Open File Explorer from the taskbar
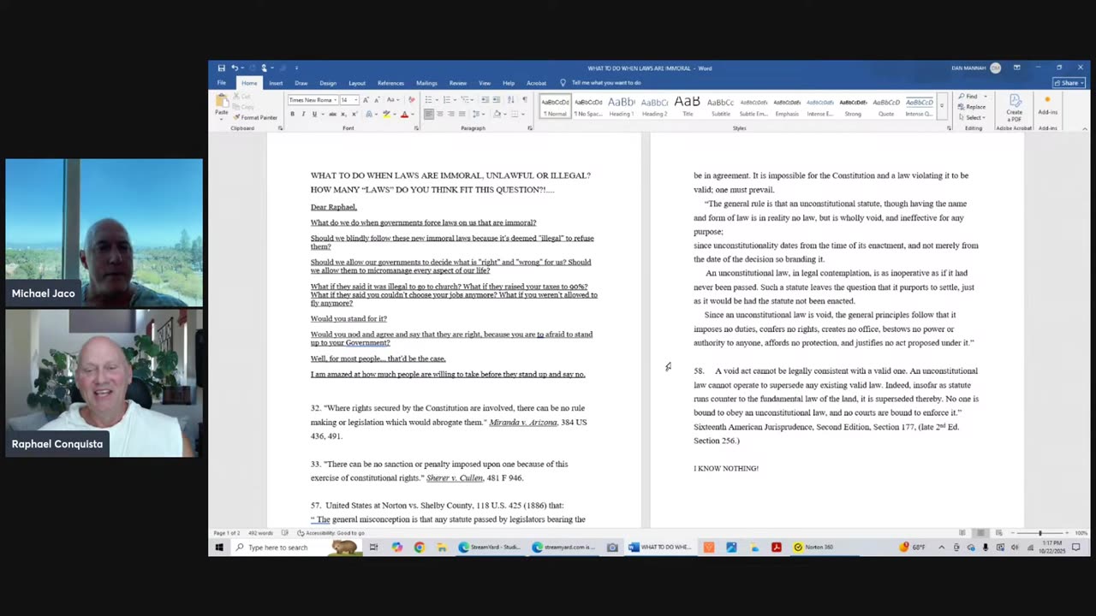Viewport: 1096px width, 616px height. coord(442,548)
